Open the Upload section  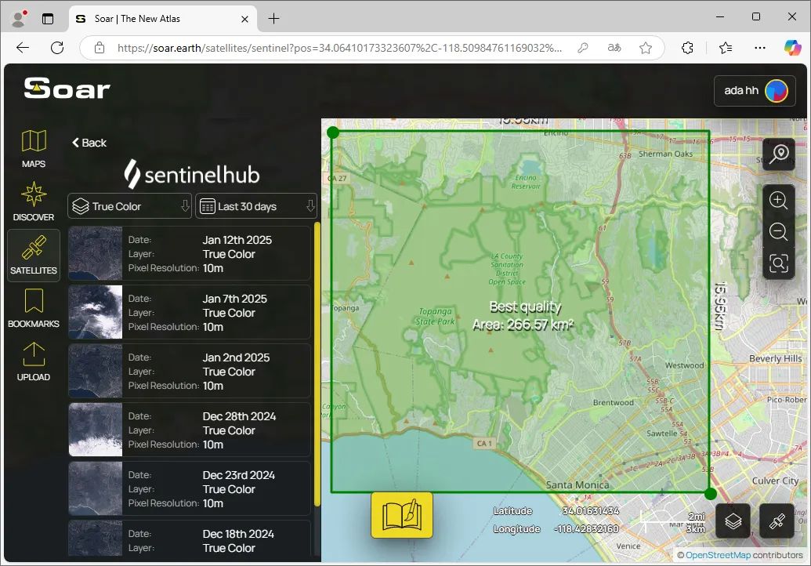coord(34,361)
